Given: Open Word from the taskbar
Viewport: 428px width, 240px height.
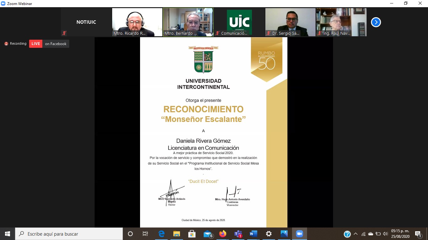Looking at the screenshot, I should click(x=253, y=234).
